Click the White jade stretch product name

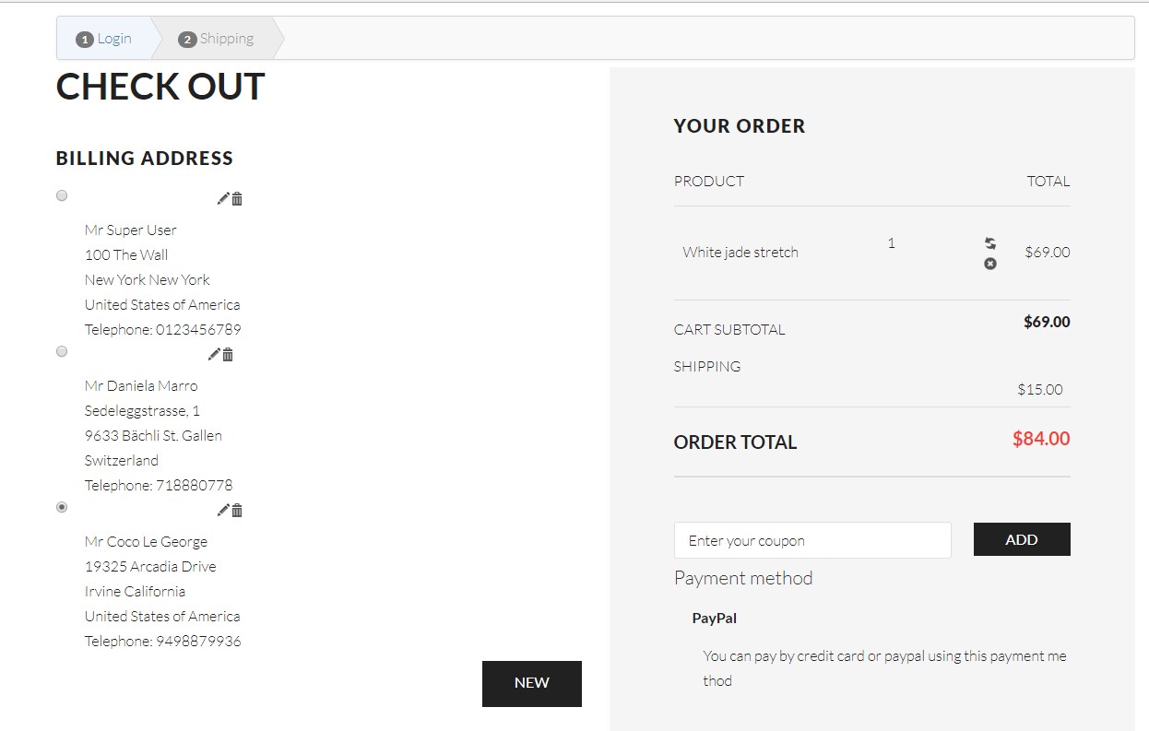click(740, 252)
